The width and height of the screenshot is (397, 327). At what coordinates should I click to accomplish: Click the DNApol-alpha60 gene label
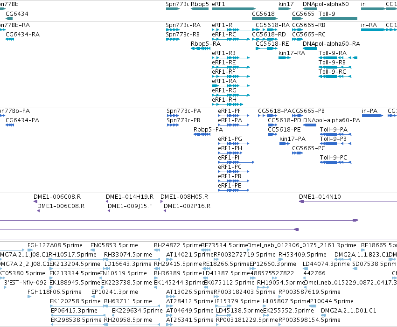[326, 4]
